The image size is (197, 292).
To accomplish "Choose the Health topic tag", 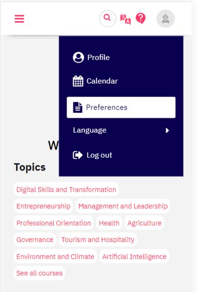I will point(109,223).
